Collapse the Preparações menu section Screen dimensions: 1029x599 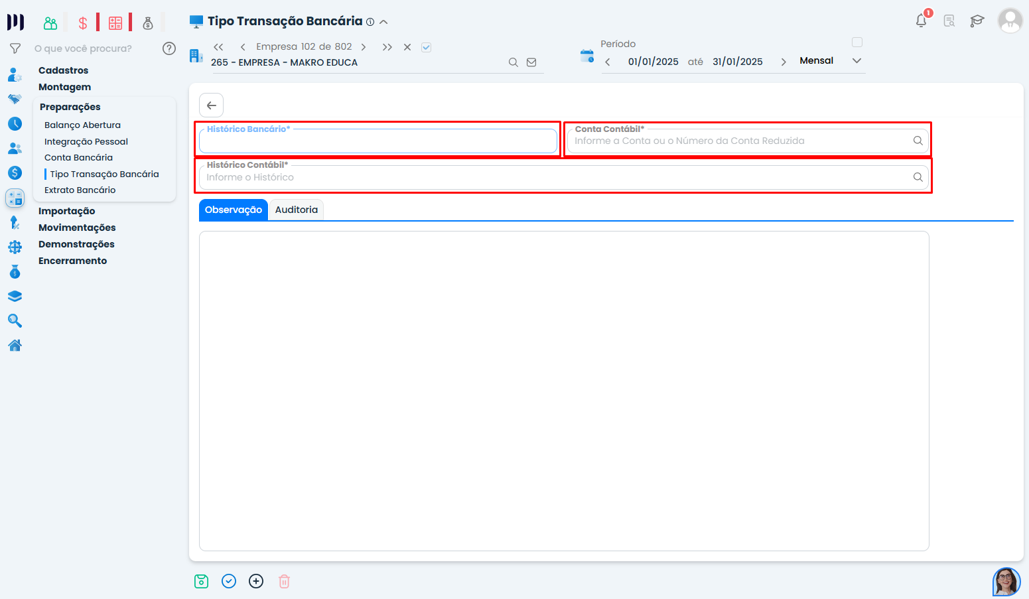pos(70,107)
